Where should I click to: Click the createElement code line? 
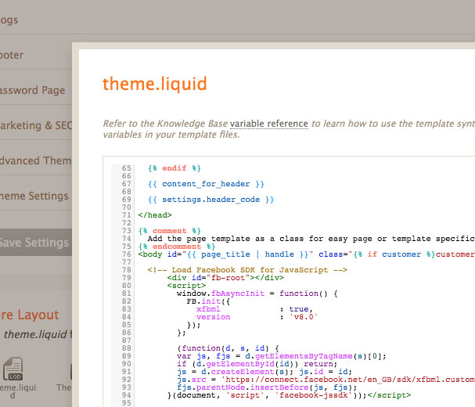click(x=264, y=372)
